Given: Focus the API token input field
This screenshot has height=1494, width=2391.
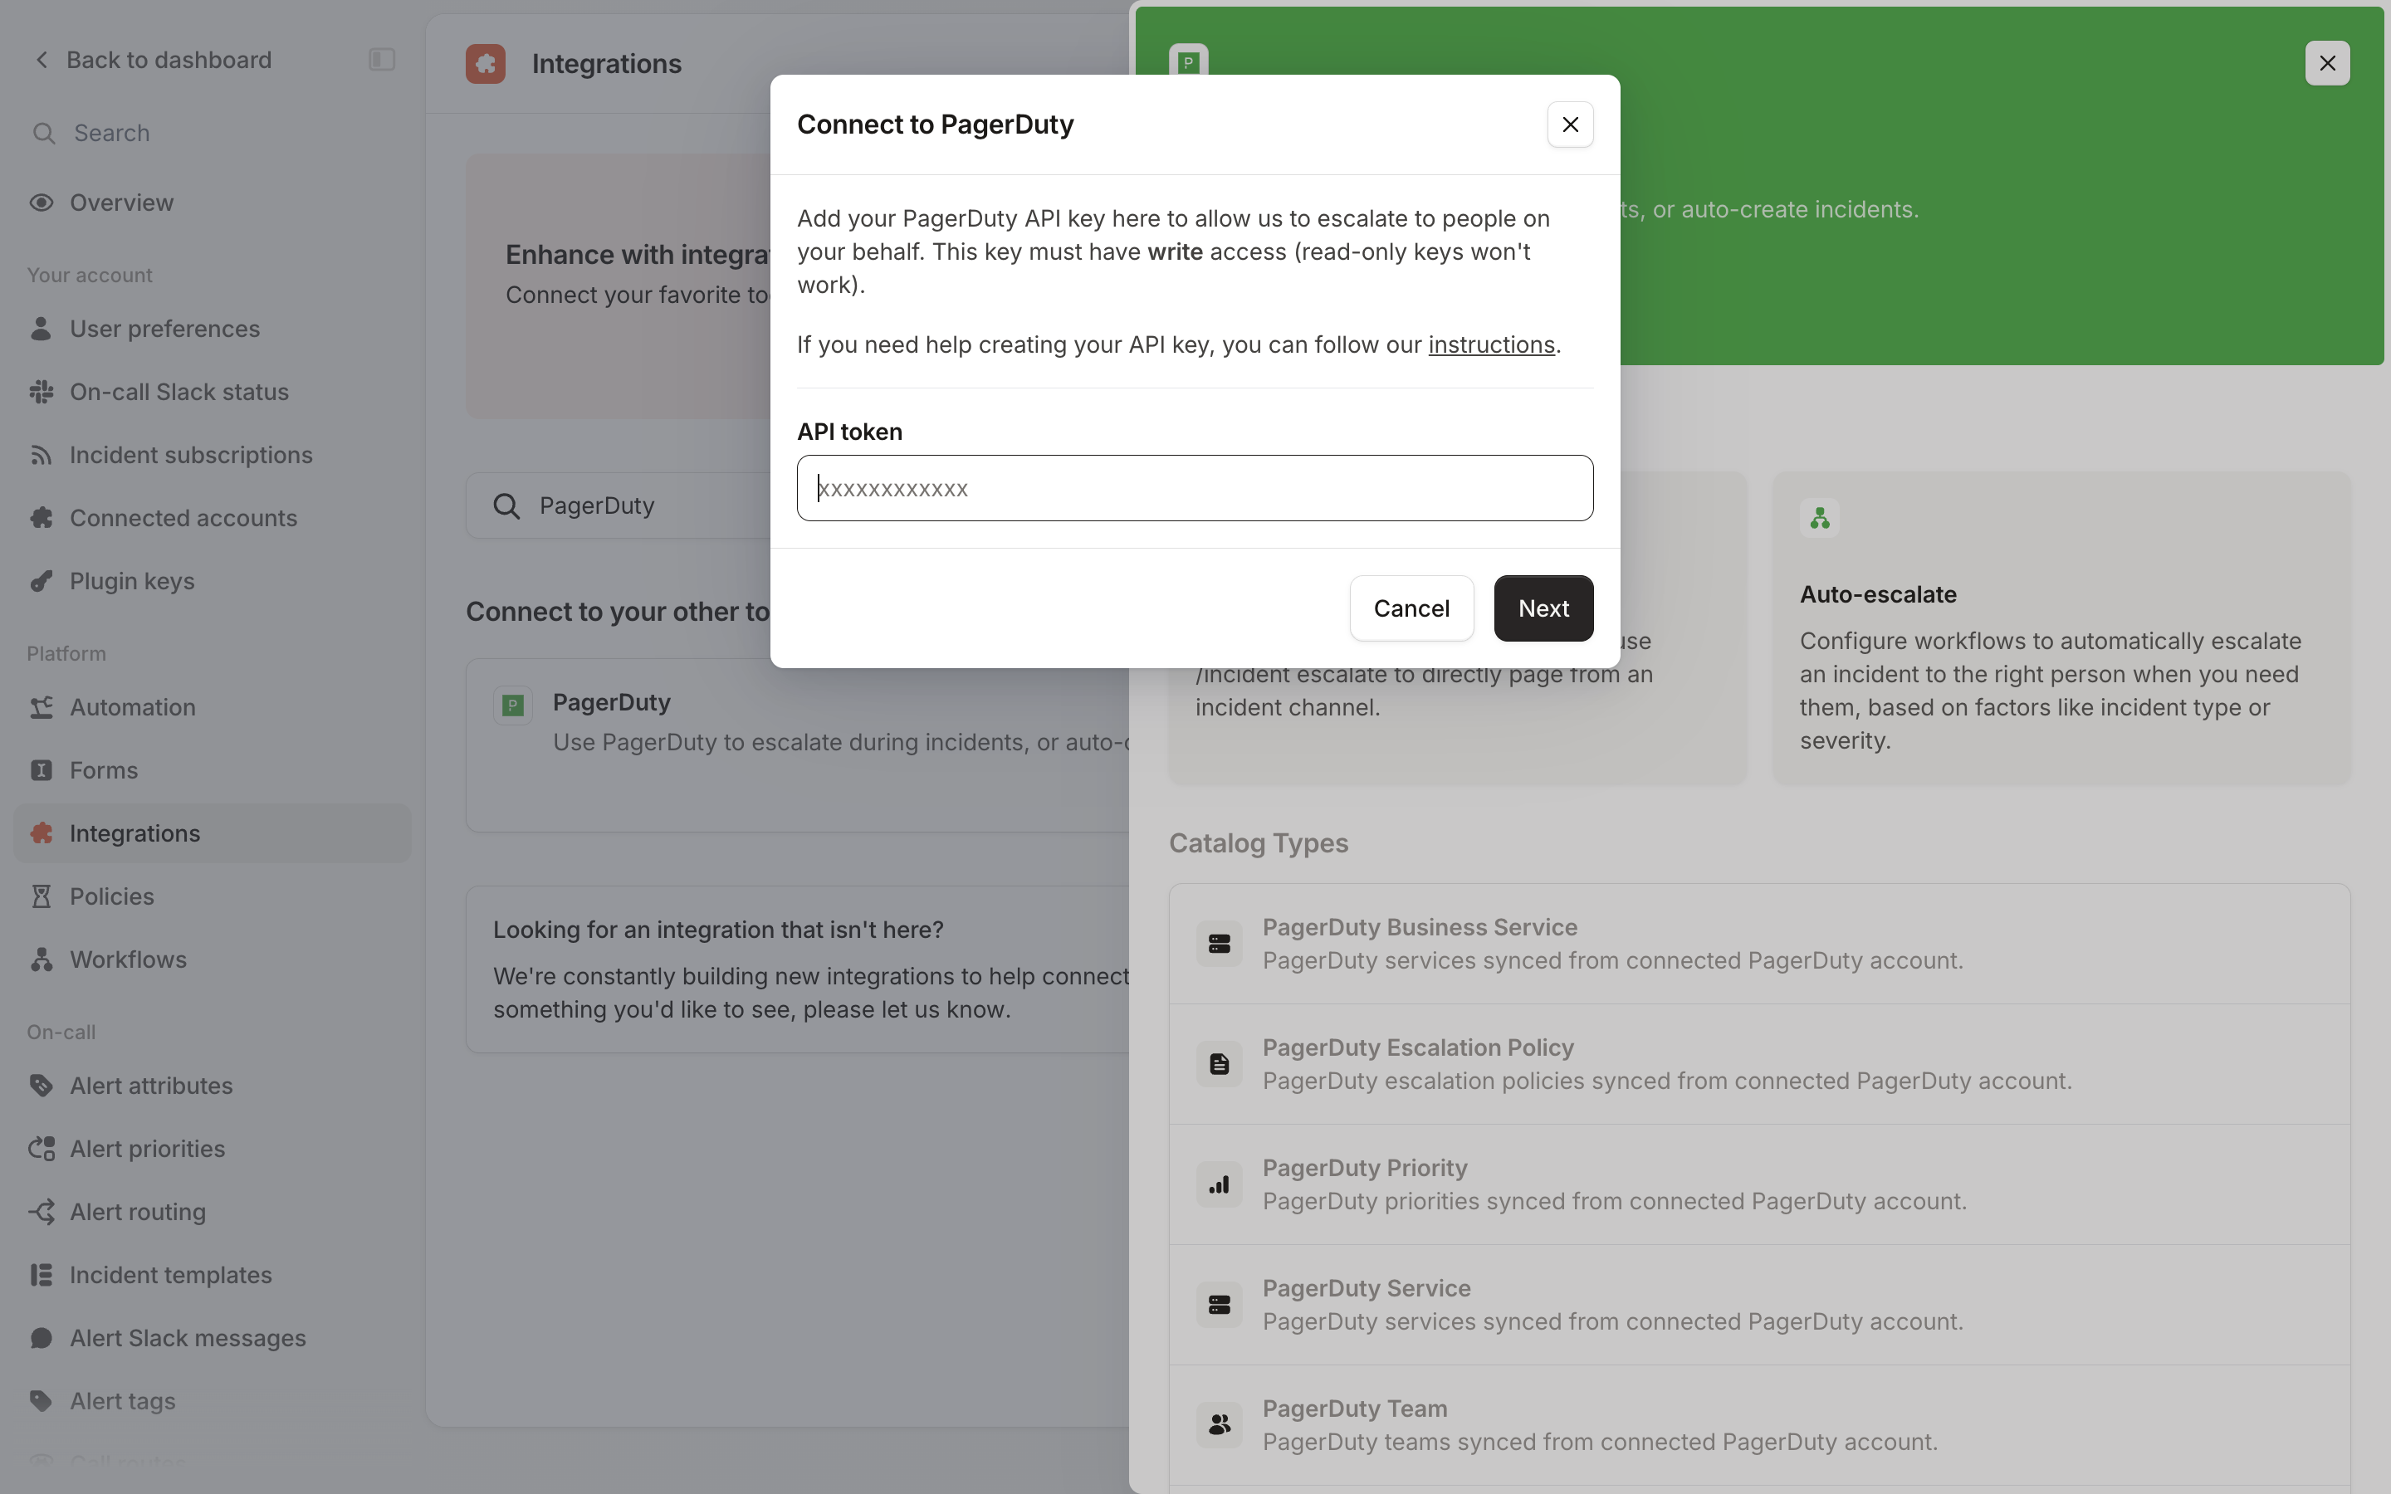Looking at the screenshot, I should coord(1195,488).
